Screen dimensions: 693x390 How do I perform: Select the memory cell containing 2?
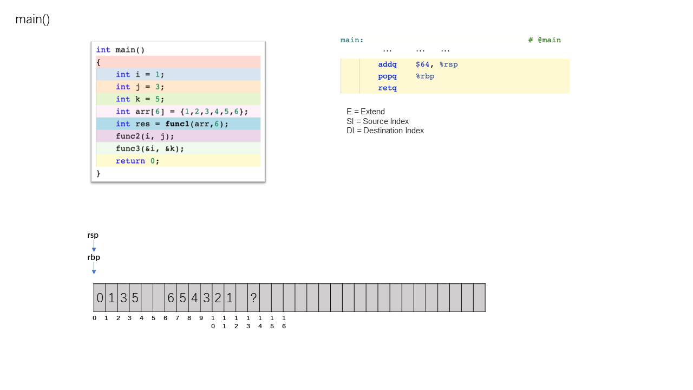pyautogui.click(x=218, y=297)
